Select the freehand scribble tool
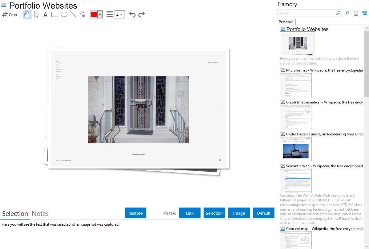Screen dimensions: 369x249 coord(83,14)
